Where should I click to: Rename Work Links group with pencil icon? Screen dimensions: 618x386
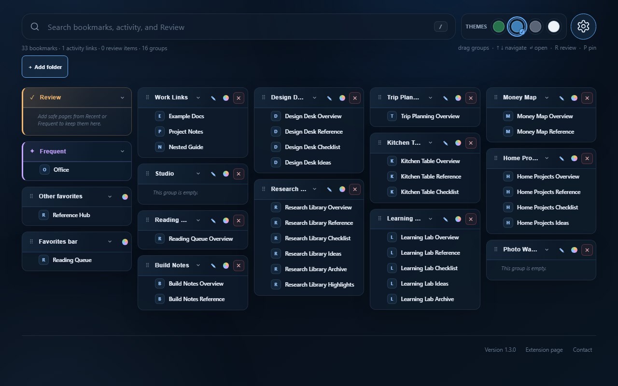[x=213, y=98]
